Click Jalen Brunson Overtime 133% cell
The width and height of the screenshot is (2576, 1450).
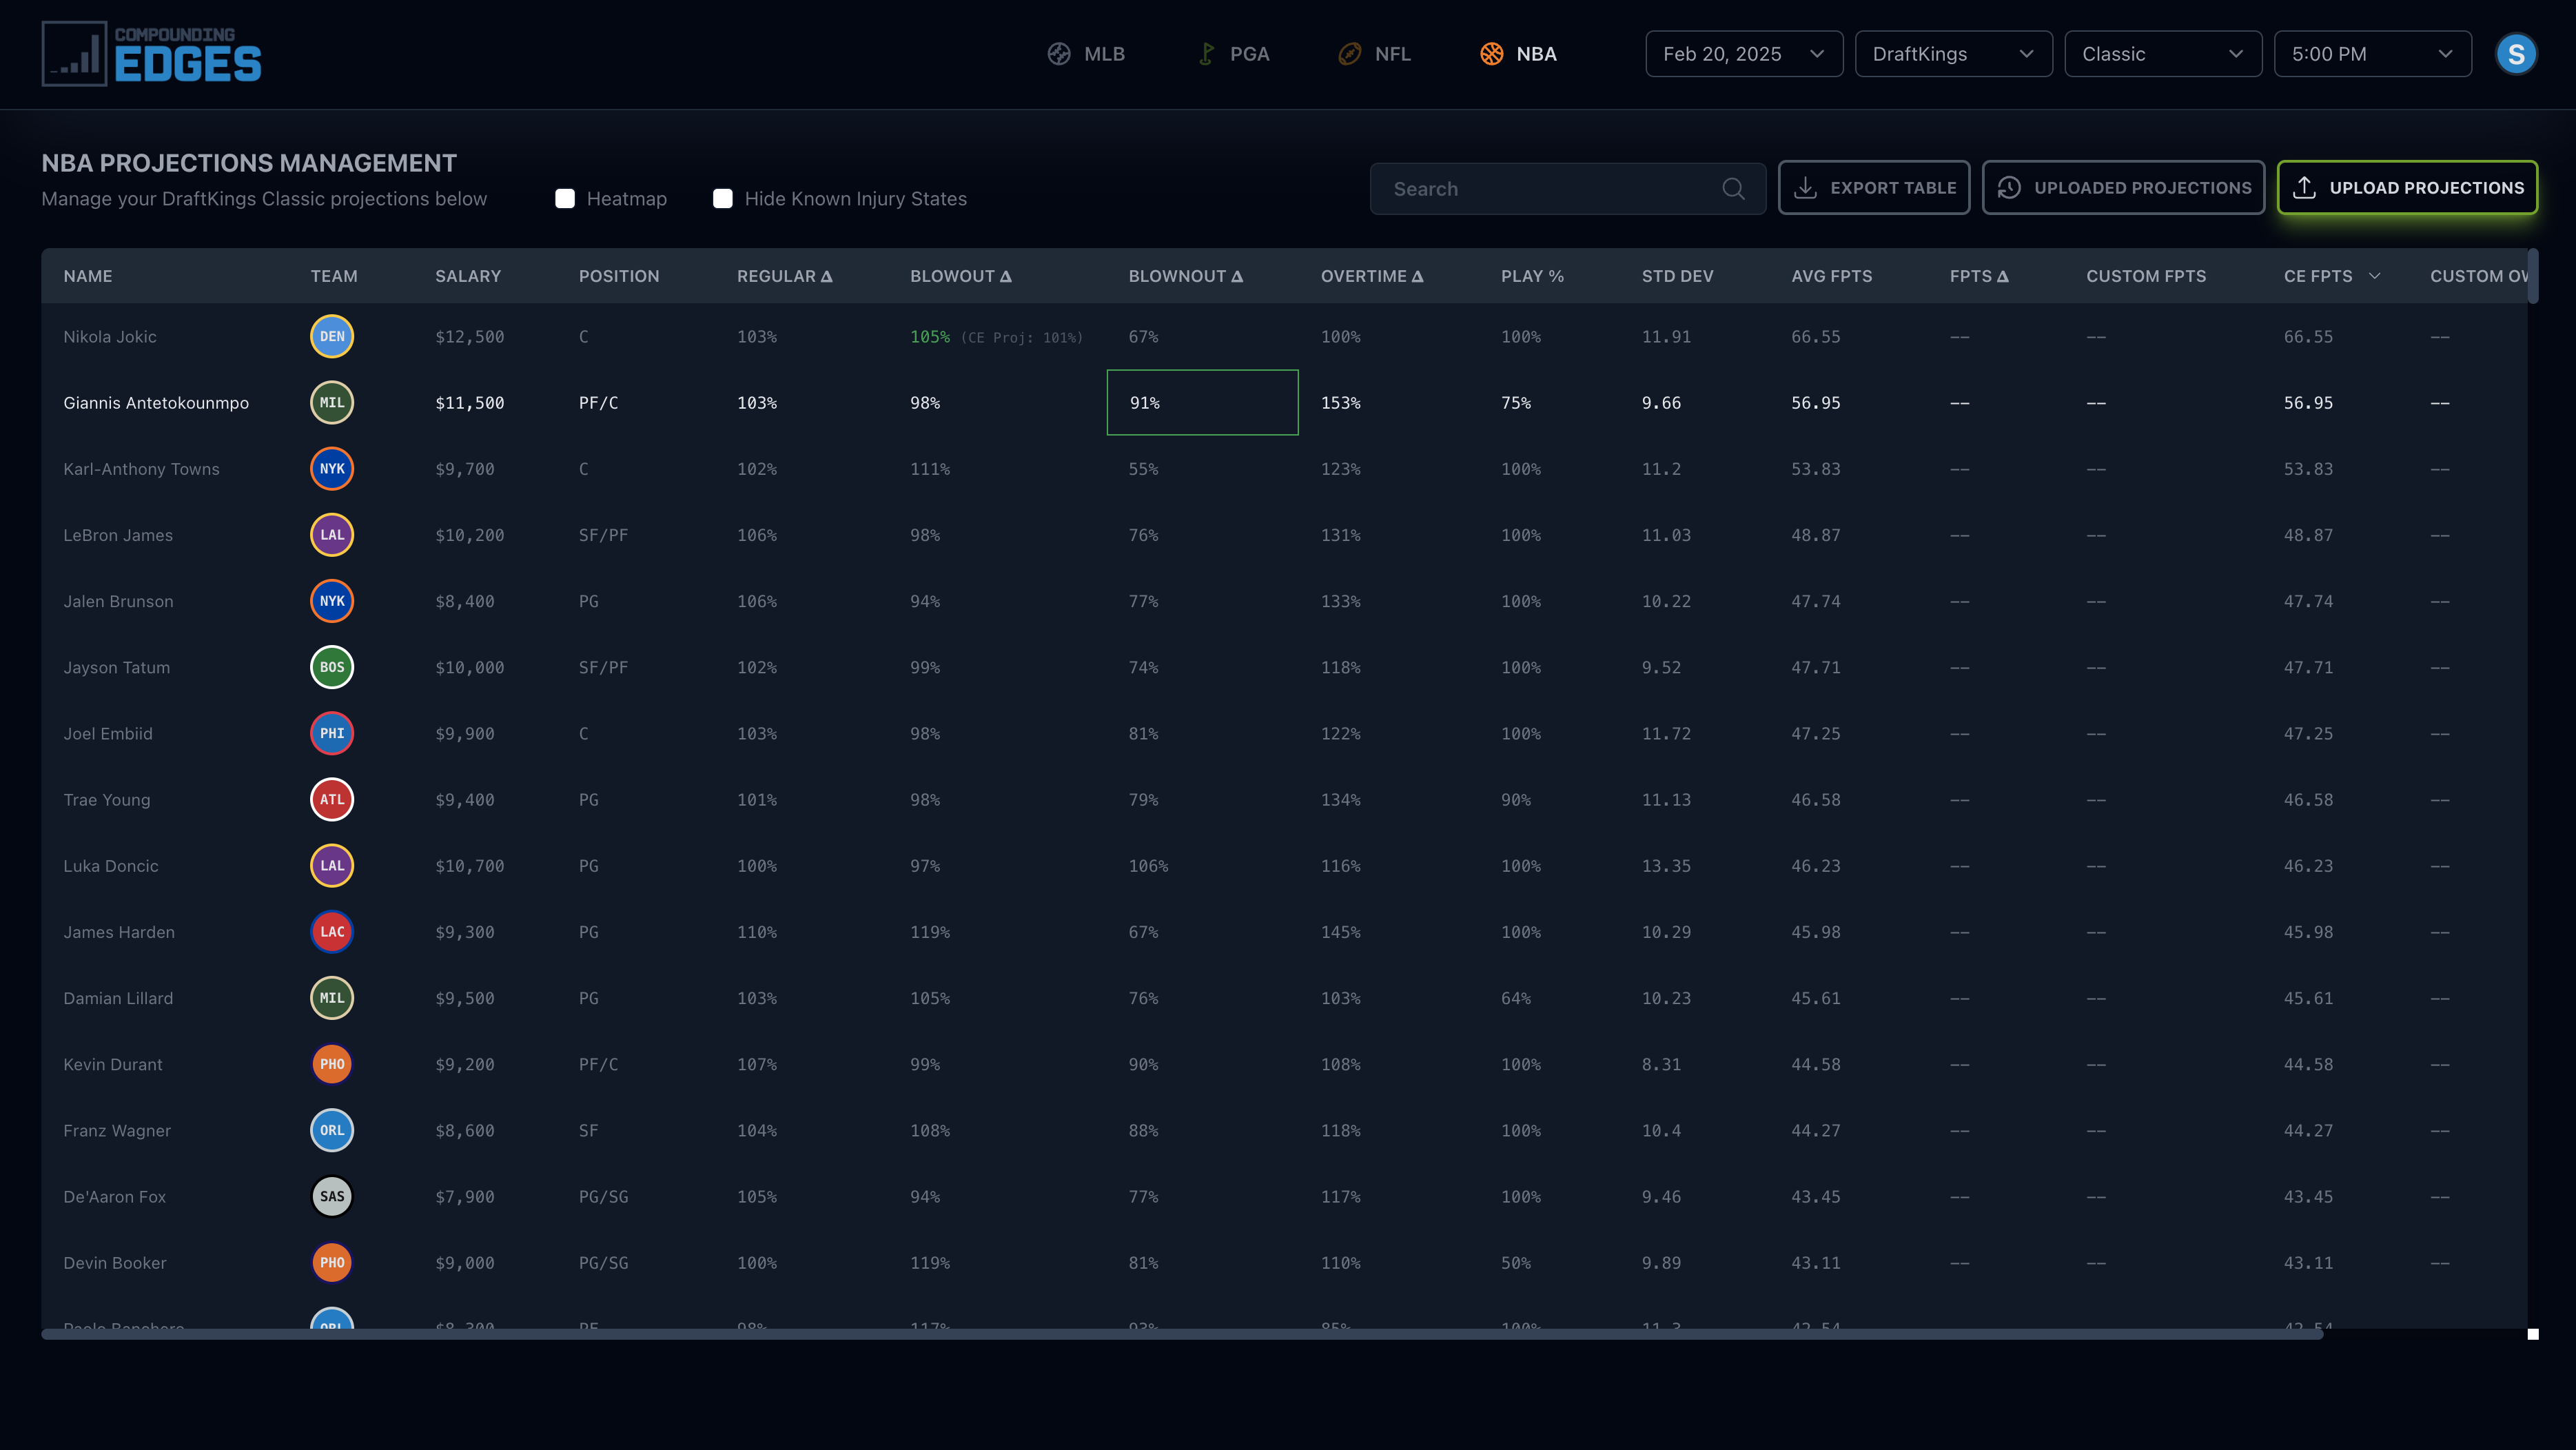pos(1341,601)
